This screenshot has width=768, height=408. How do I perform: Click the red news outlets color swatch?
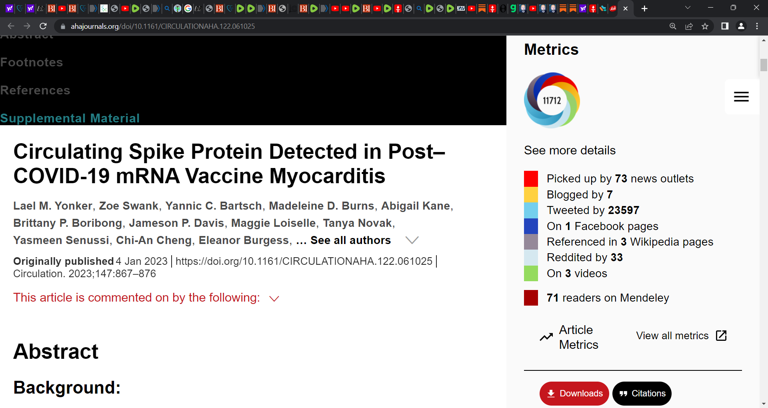pos(531,178)
